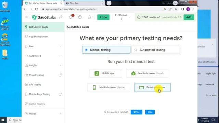Open the Microsoft Edge Canary desktop icon
The image size is (219, 123).
pyautogui.click(x=5, y=40)
